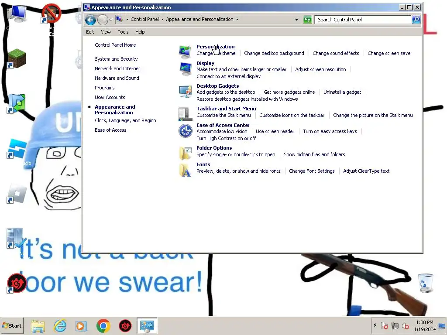
Task: Open the Display category icon
Action: [185, 68]
